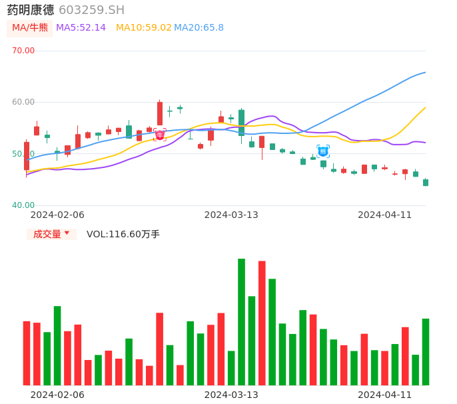Click the last green candlestick at far right
The image size is (457, 404).
426,183
